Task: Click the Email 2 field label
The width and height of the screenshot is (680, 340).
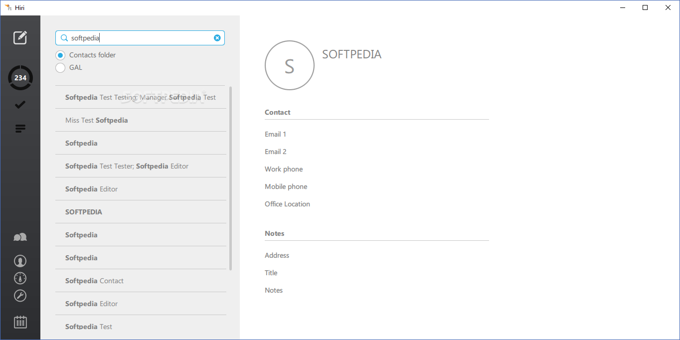Action: point(276,152)
